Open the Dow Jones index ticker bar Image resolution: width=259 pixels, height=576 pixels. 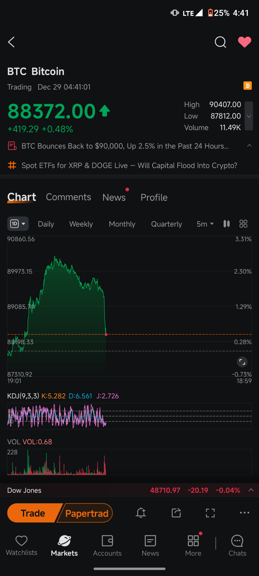click(x=129, y=490)
